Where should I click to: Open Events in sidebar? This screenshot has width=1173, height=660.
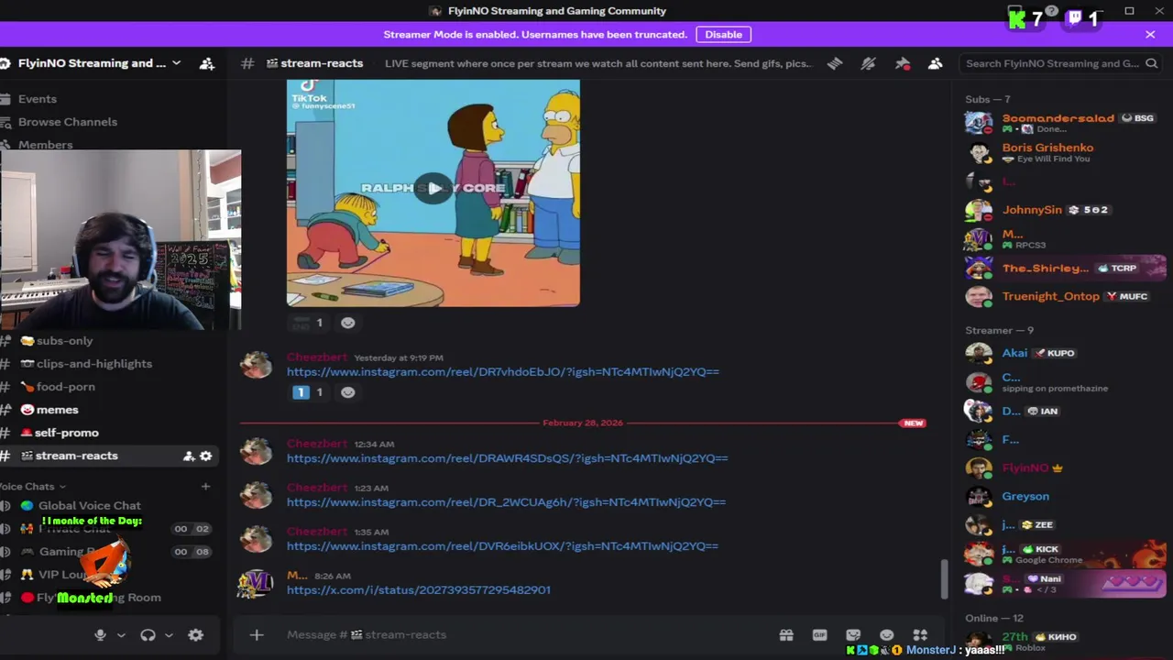click(x=37, y=99)
